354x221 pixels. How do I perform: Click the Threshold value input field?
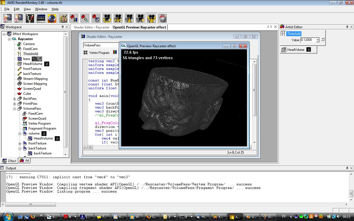coord(308,40)
